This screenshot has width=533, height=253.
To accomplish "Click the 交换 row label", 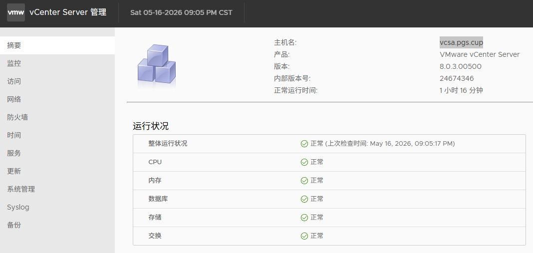I will [155, 236].
